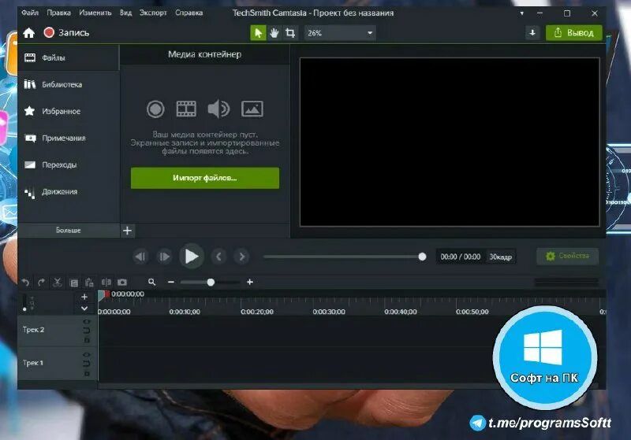Image resolution: width=631 pixels, height=440 pixels.
Task: Select the arrow edit tool
Action: click(258, 33)
